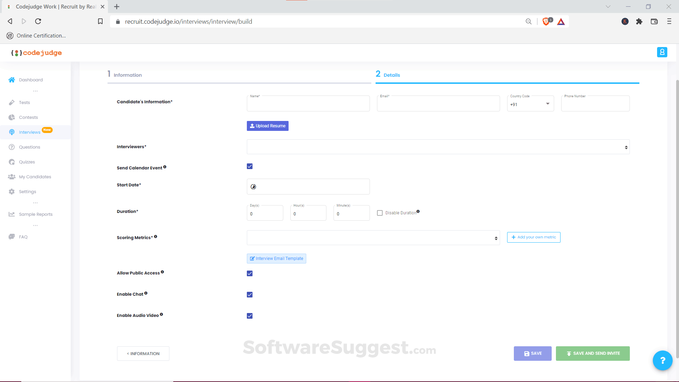Click the Upload Resume button
The width and height of the screenshot is (679, 382).
[x=267, y=126]
